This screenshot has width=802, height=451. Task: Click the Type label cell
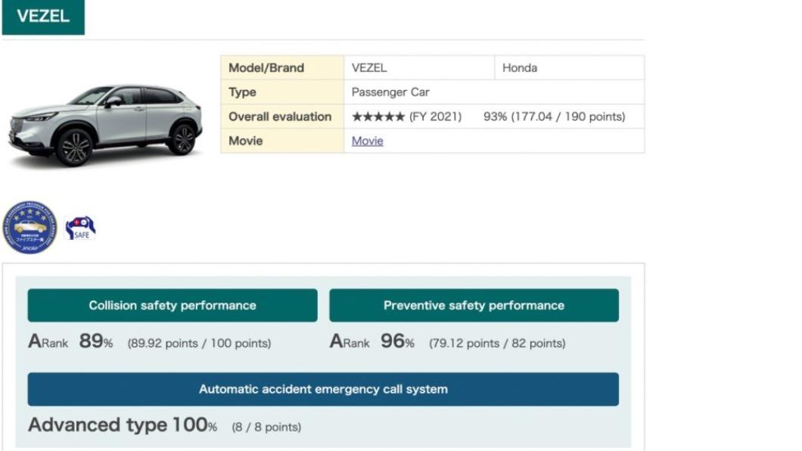tap(282, 92)
